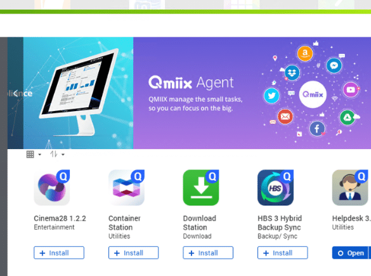371x276 pixels.
Task: Install Download Station
Action: [x=208, y=253]
